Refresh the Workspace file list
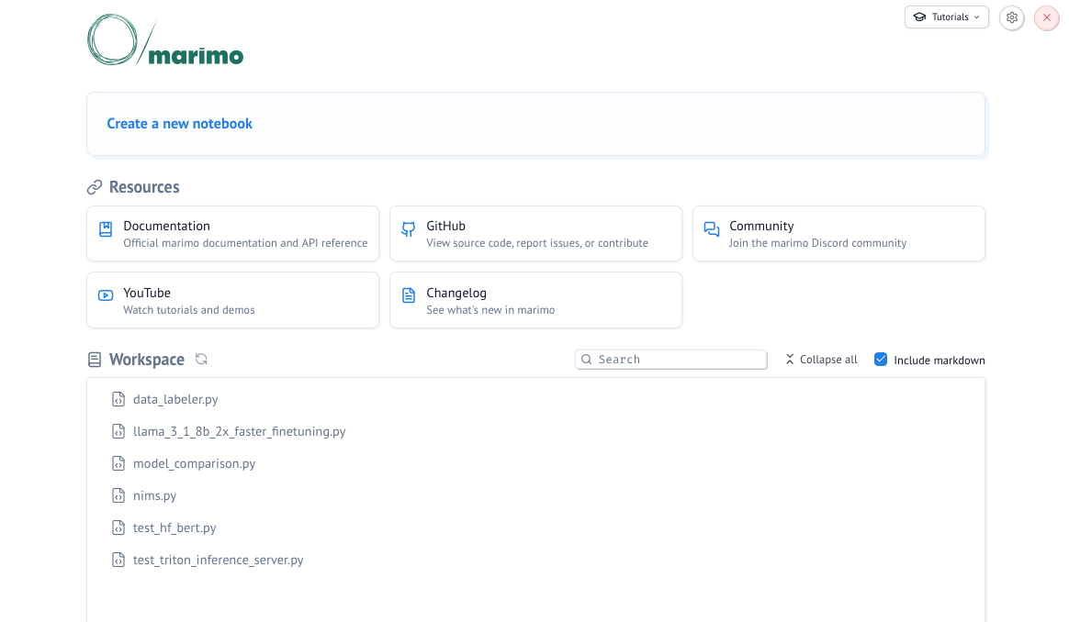 pos(201,360)
